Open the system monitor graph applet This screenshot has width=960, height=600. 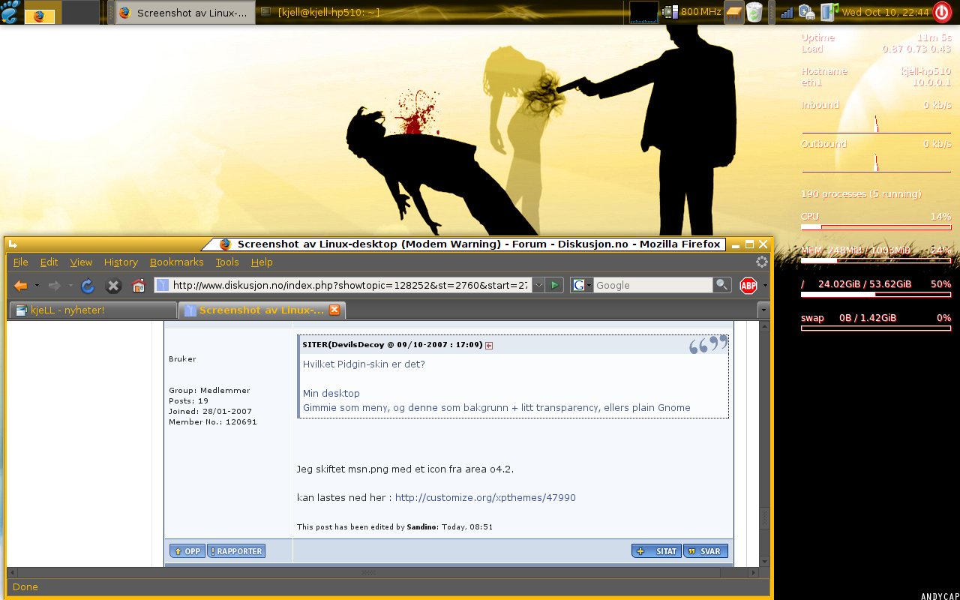point(643,12)
